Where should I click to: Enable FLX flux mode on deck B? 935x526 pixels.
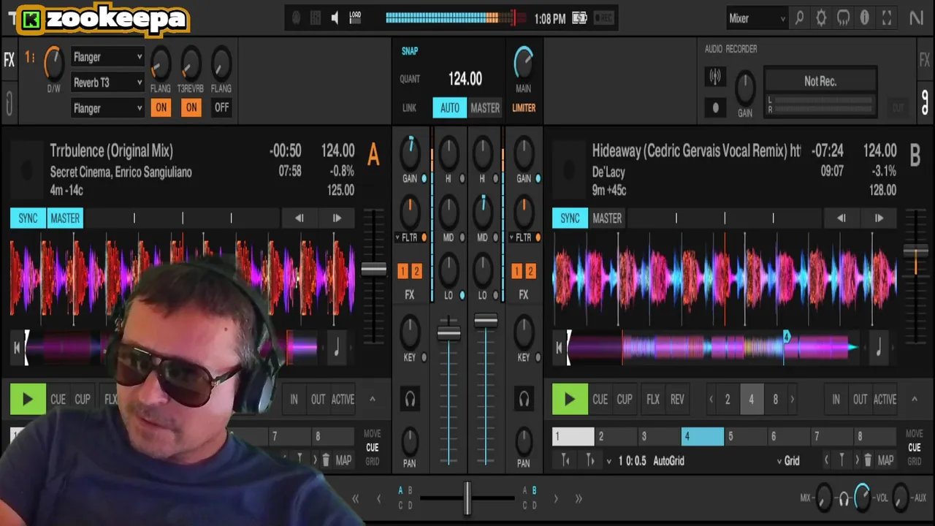[x=653, y=400]
